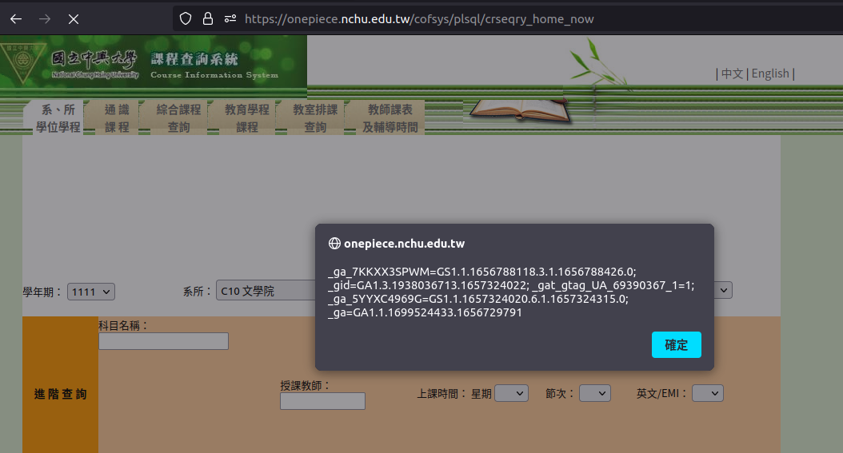The height and width of the screenshot is (453, 843).
Task: Click the padlock site security icon
Action: [x=207, y=19]
